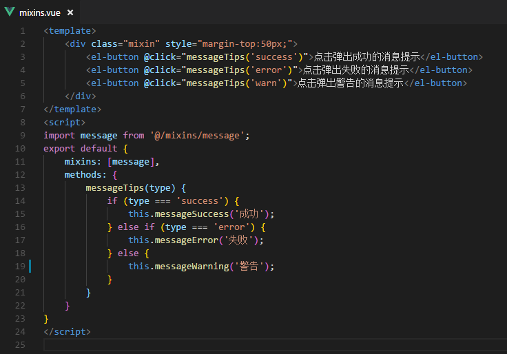Viewport: 507px width, 354px height.
Task: Click line number 19 in gutter
Action: pyautogui.click(x=20, y=267)
